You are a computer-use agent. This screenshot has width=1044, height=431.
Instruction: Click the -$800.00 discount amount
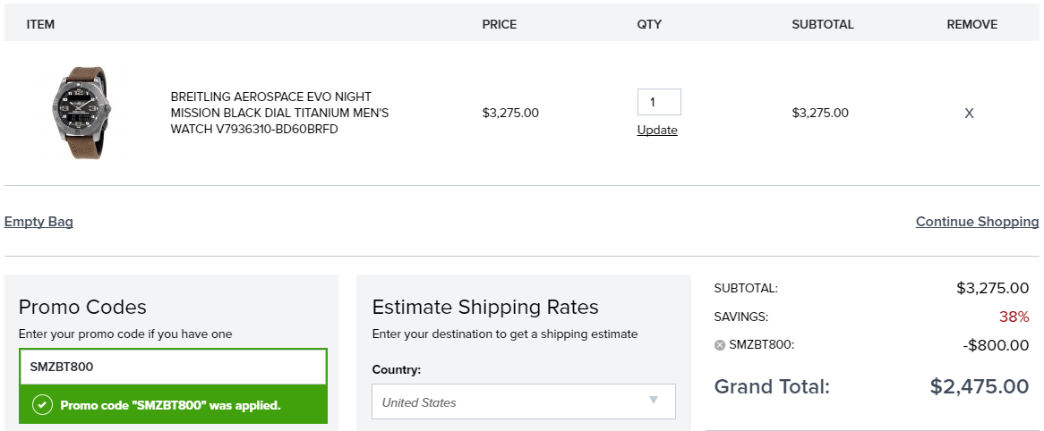pos(996,345)
